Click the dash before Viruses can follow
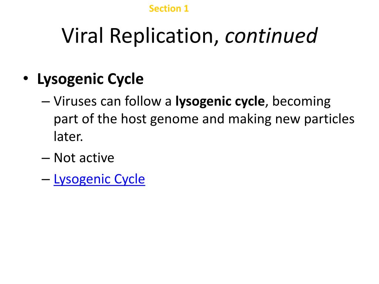 pos(46,102)
